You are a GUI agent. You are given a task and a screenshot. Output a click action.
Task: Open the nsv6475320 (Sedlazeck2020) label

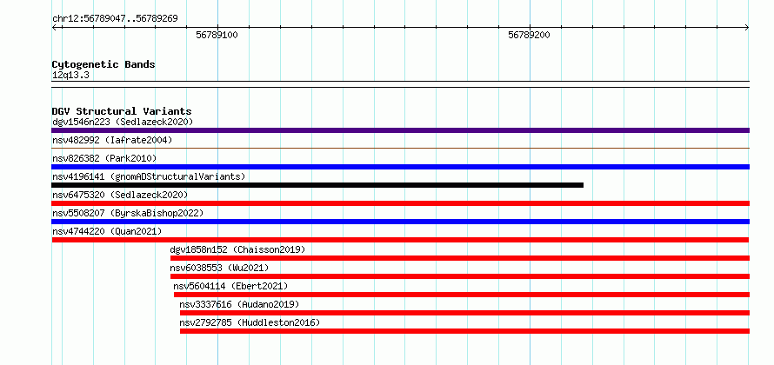click(x=120, y=195)
